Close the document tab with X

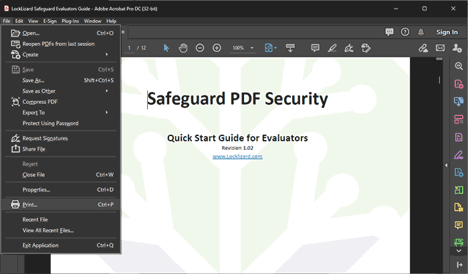click(123, 32)
